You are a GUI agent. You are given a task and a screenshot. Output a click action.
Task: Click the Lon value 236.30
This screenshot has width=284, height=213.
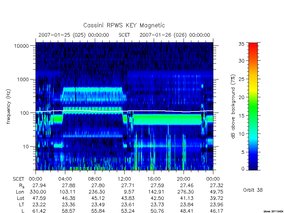[x=97, y=192]
